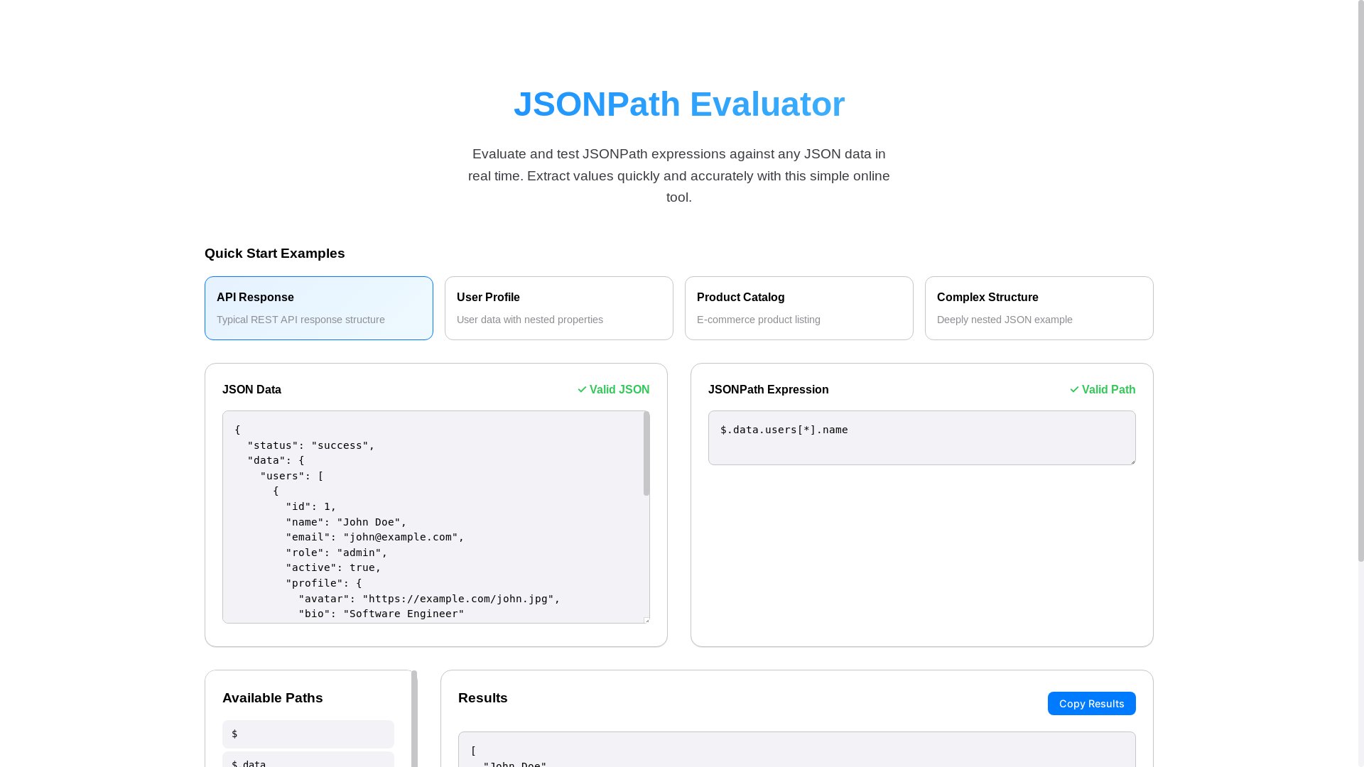Click inside the JSON Data textarea
1364x767 pixels.
coord(435,517)
